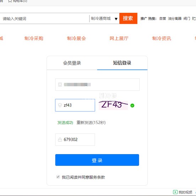Image resolution: width=196 pixels, height=196 pixels.
Task: Click the phone icon in number field
Action: click(60, 85)
